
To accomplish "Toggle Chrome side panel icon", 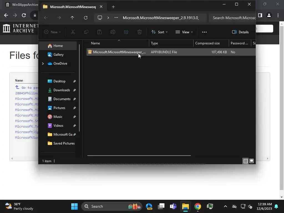I will click(x=260, y=15).
